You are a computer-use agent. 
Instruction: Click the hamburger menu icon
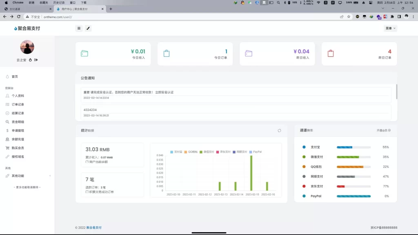tap(79, 28)
